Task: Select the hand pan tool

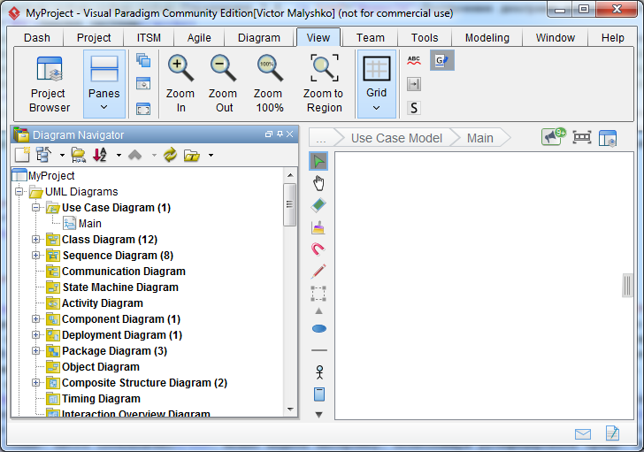Action: pos(318,183)
